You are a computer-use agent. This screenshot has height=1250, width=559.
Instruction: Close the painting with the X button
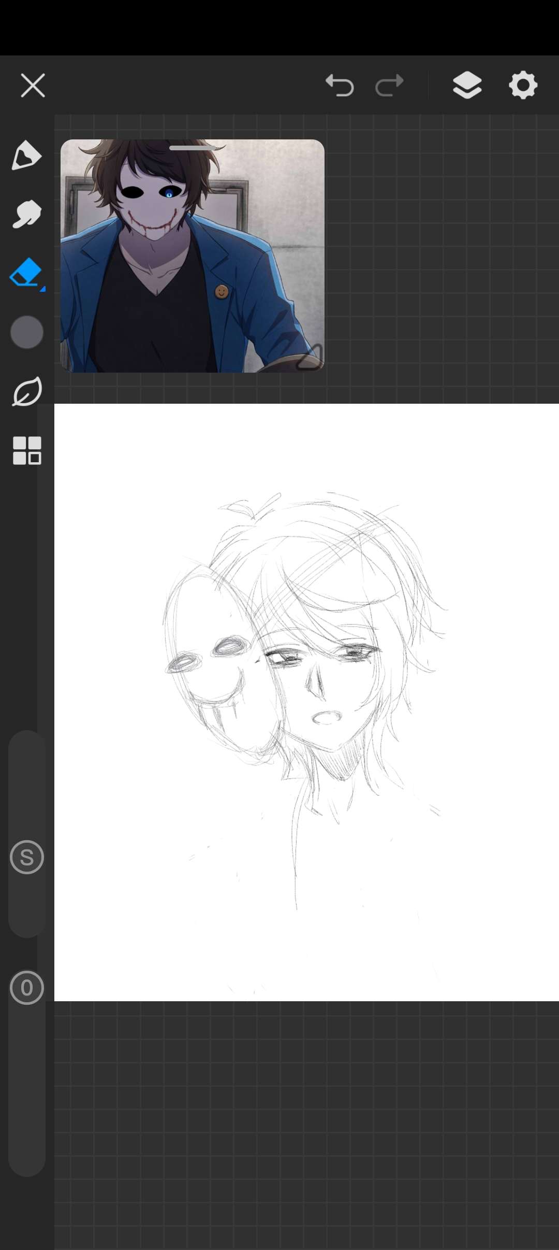point(33,85)
